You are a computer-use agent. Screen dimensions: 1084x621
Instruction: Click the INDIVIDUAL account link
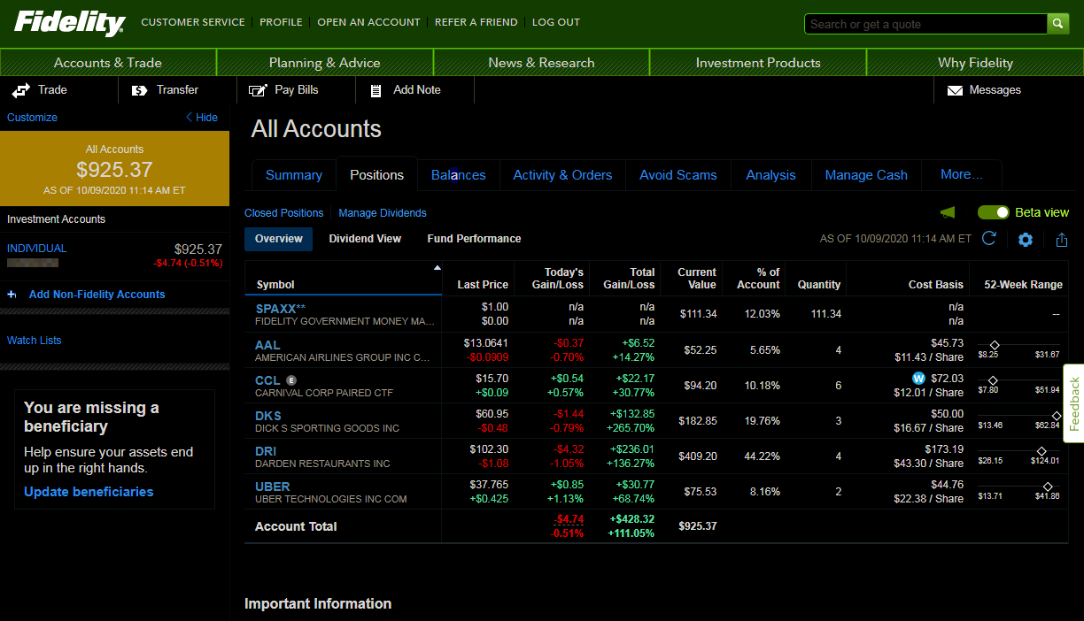37,249
